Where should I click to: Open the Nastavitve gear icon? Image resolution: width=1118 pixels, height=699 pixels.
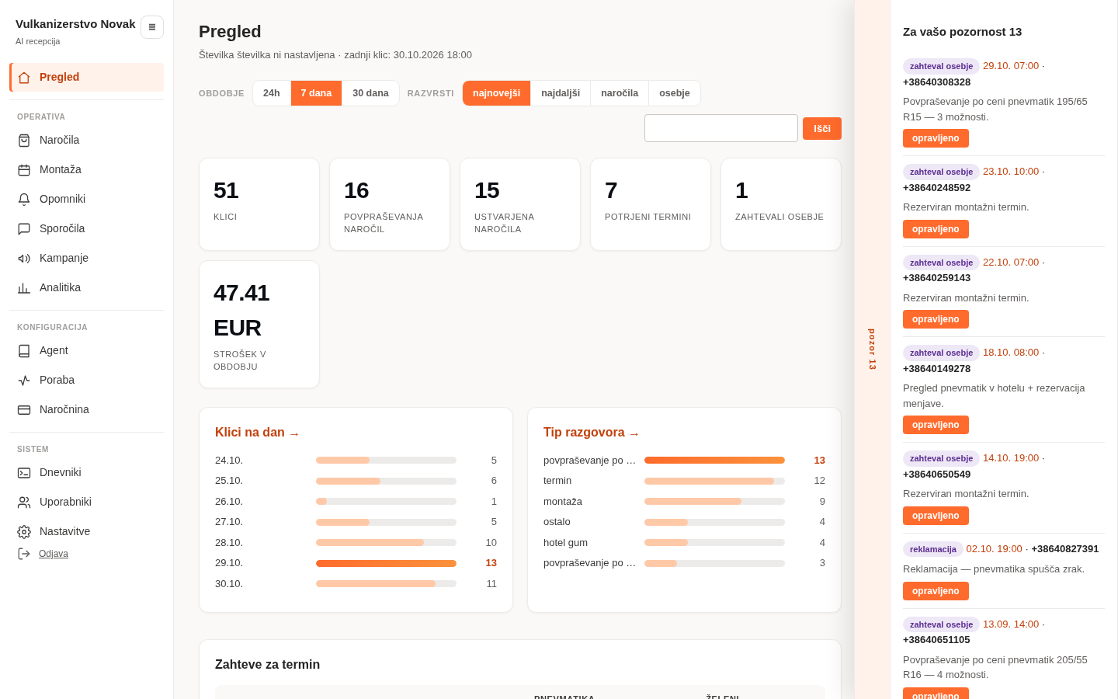24,532
